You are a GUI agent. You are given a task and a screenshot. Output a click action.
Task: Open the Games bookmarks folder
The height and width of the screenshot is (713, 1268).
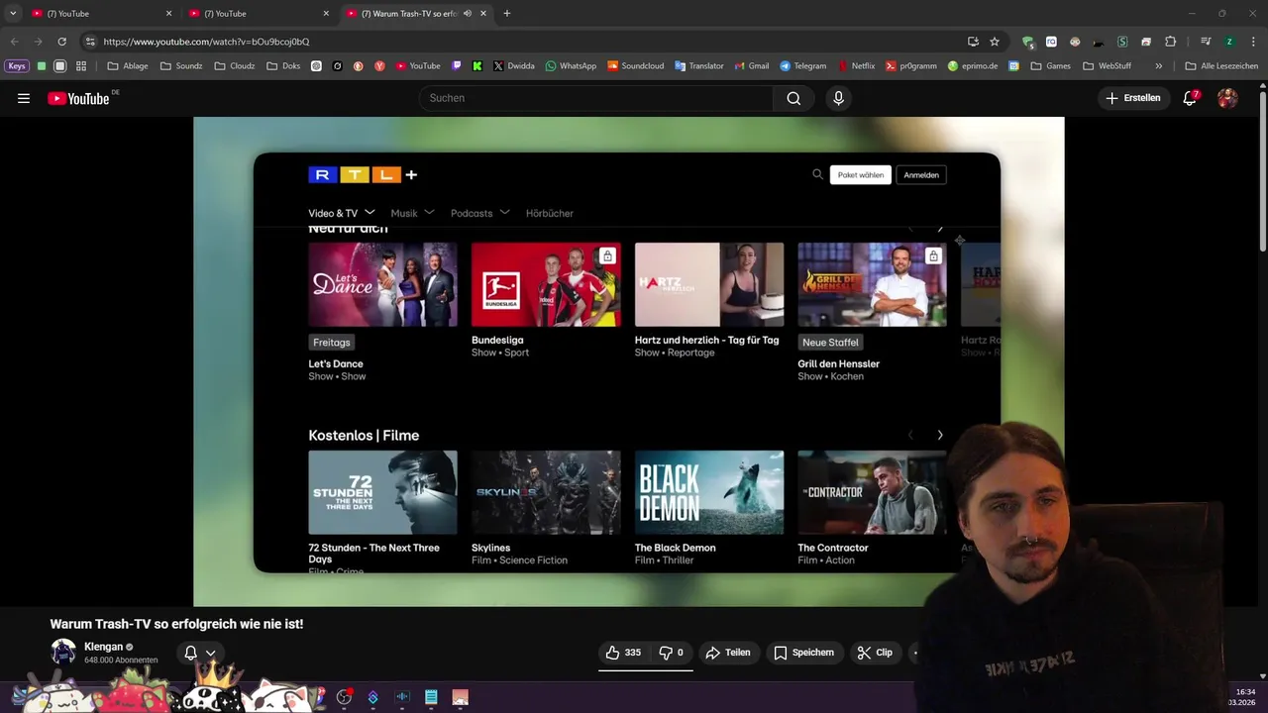[1050, 66]
